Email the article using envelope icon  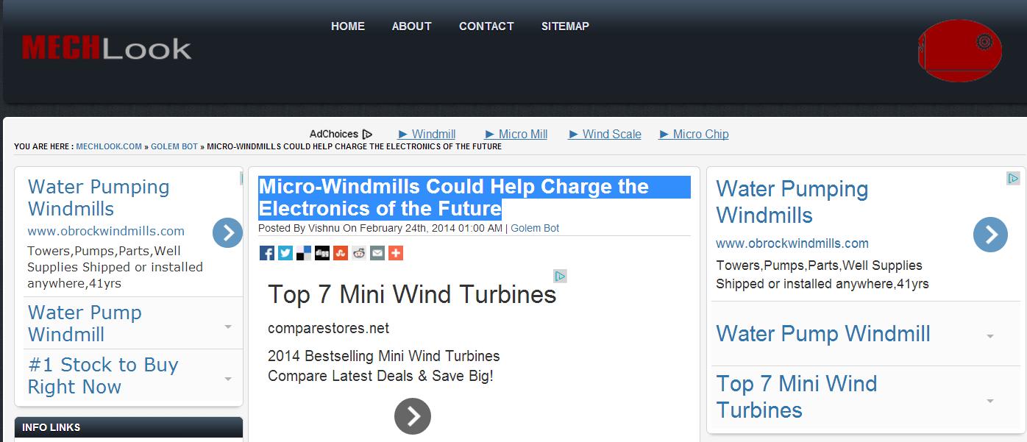(x=377, y=253)
